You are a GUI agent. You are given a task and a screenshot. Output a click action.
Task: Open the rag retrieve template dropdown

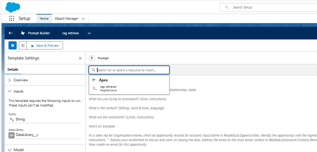tap(89, 33)
